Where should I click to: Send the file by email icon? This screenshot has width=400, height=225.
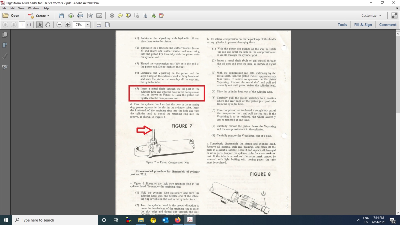point(99,16)
